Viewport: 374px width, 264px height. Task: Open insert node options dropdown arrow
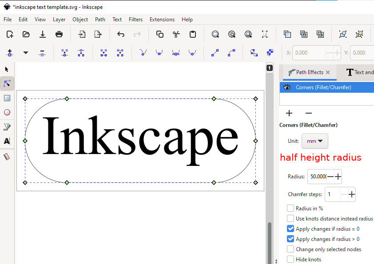click(x=26, y=53)
